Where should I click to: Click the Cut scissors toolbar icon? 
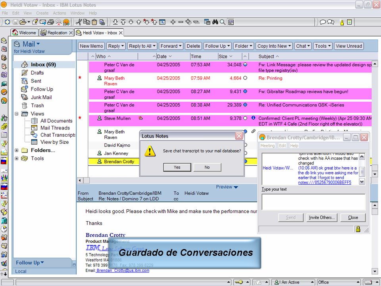79,22
